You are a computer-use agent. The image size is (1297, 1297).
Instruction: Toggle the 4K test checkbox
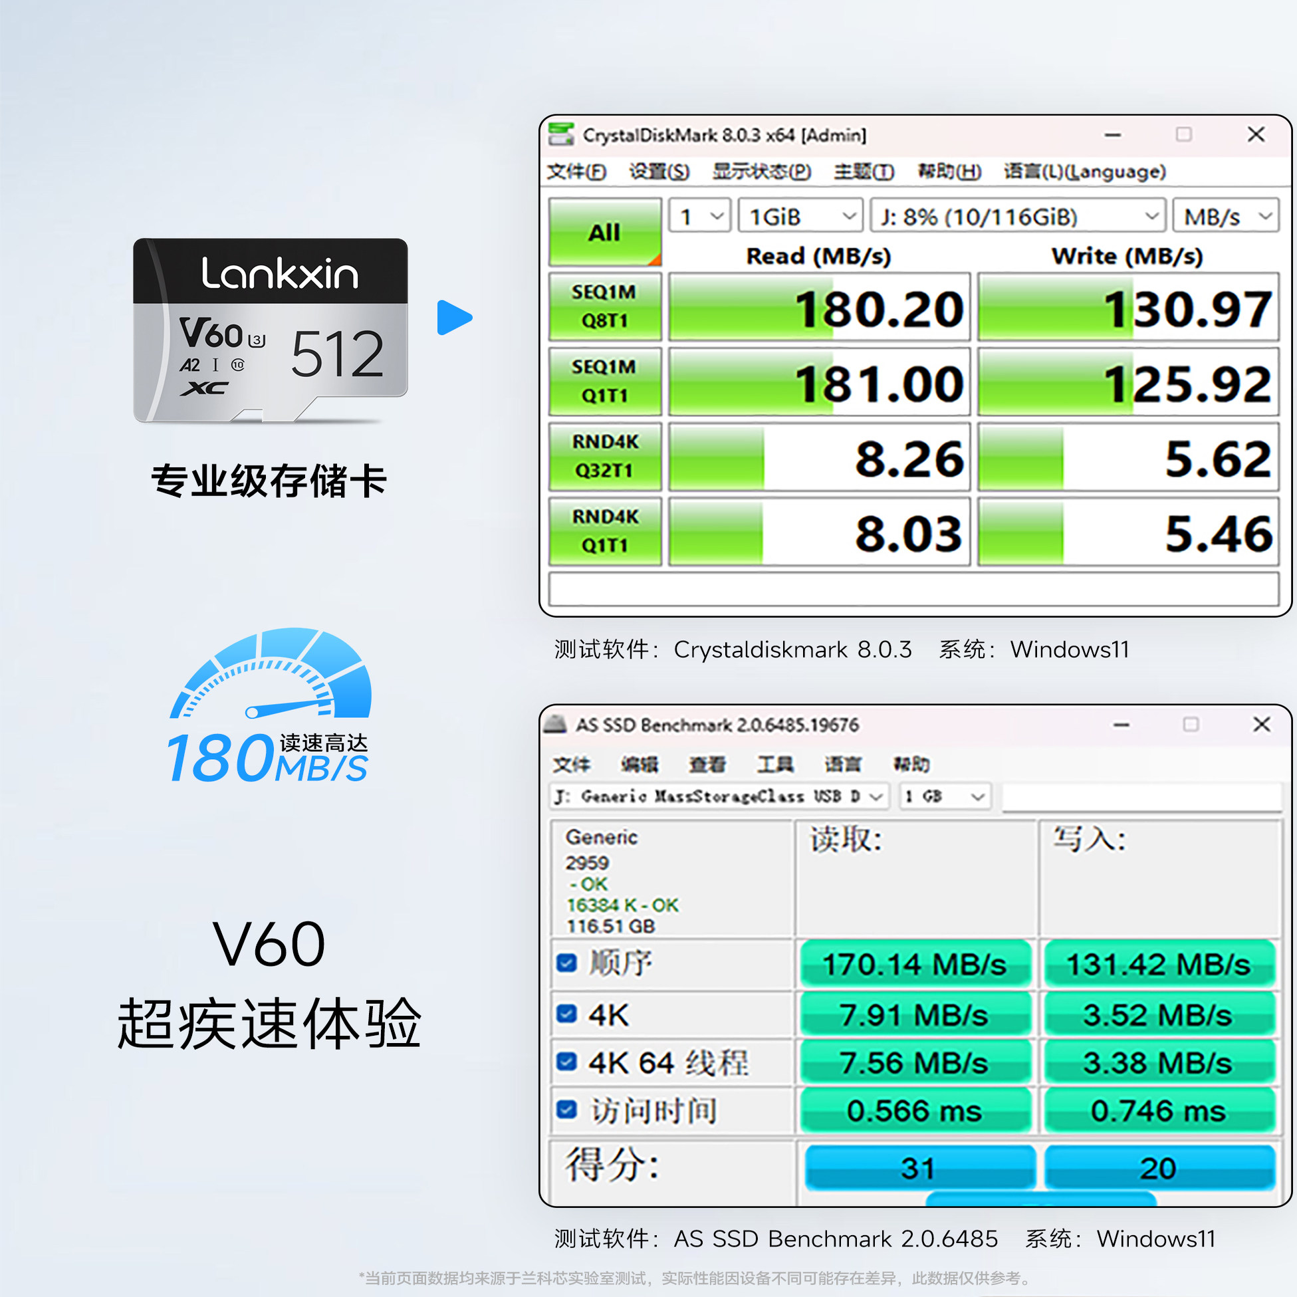coord(566,1014)
